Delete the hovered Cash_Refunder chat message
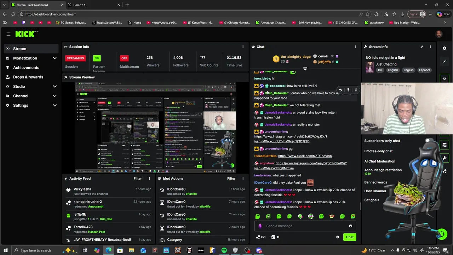 (356, 90)
